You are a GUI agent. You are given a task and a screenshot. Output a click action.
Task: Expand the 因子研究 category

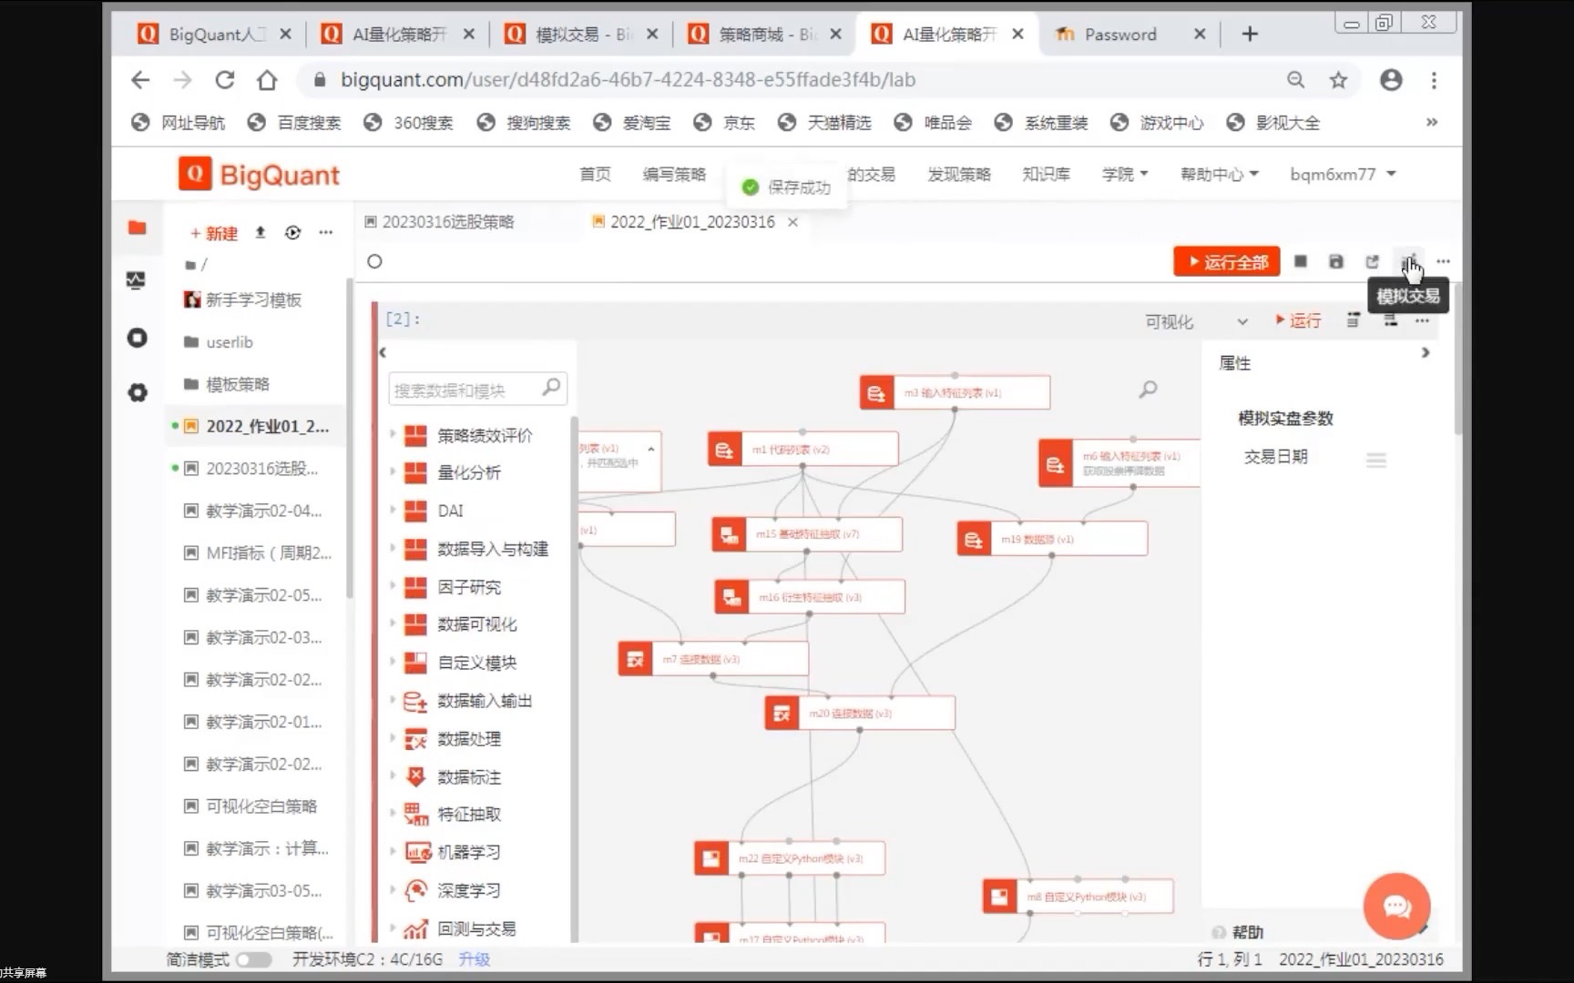coord(393,587)
